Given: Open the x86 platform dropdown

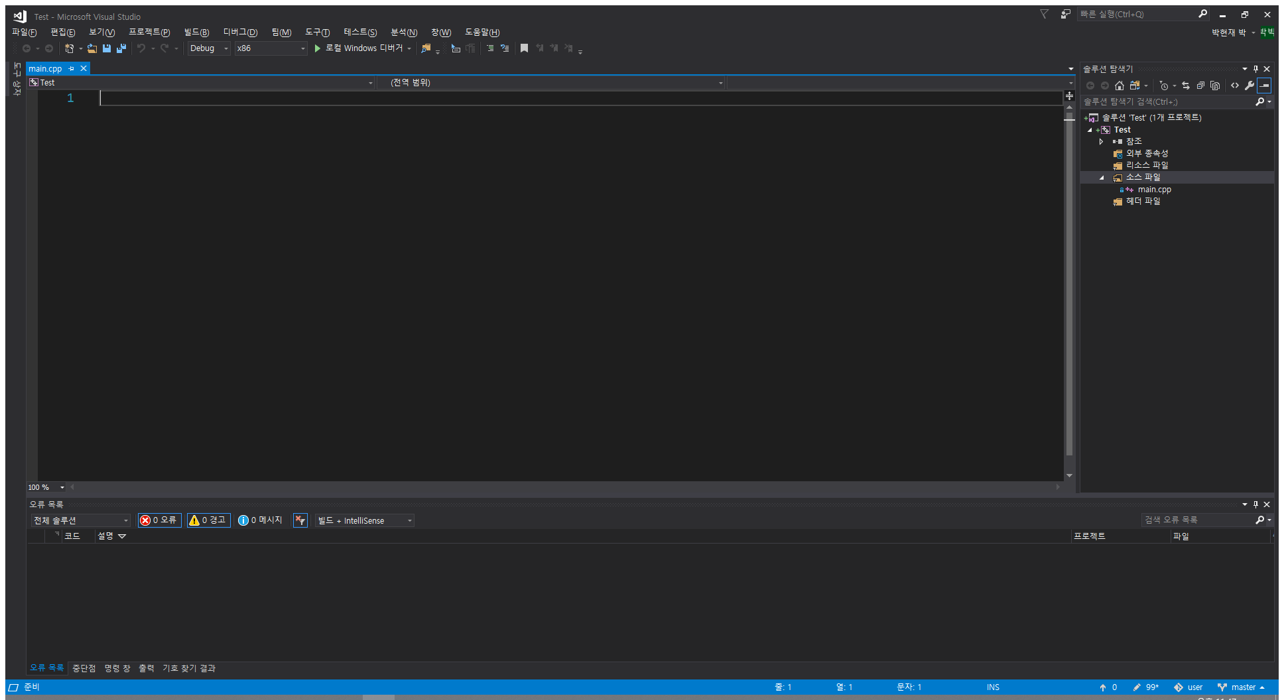Looking at the screenshot, I should (x=271, y=48).
